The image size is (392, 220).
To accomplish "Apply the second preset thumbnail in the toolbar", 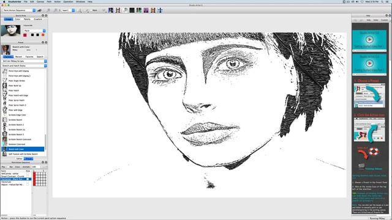I will tap(118, 10).
